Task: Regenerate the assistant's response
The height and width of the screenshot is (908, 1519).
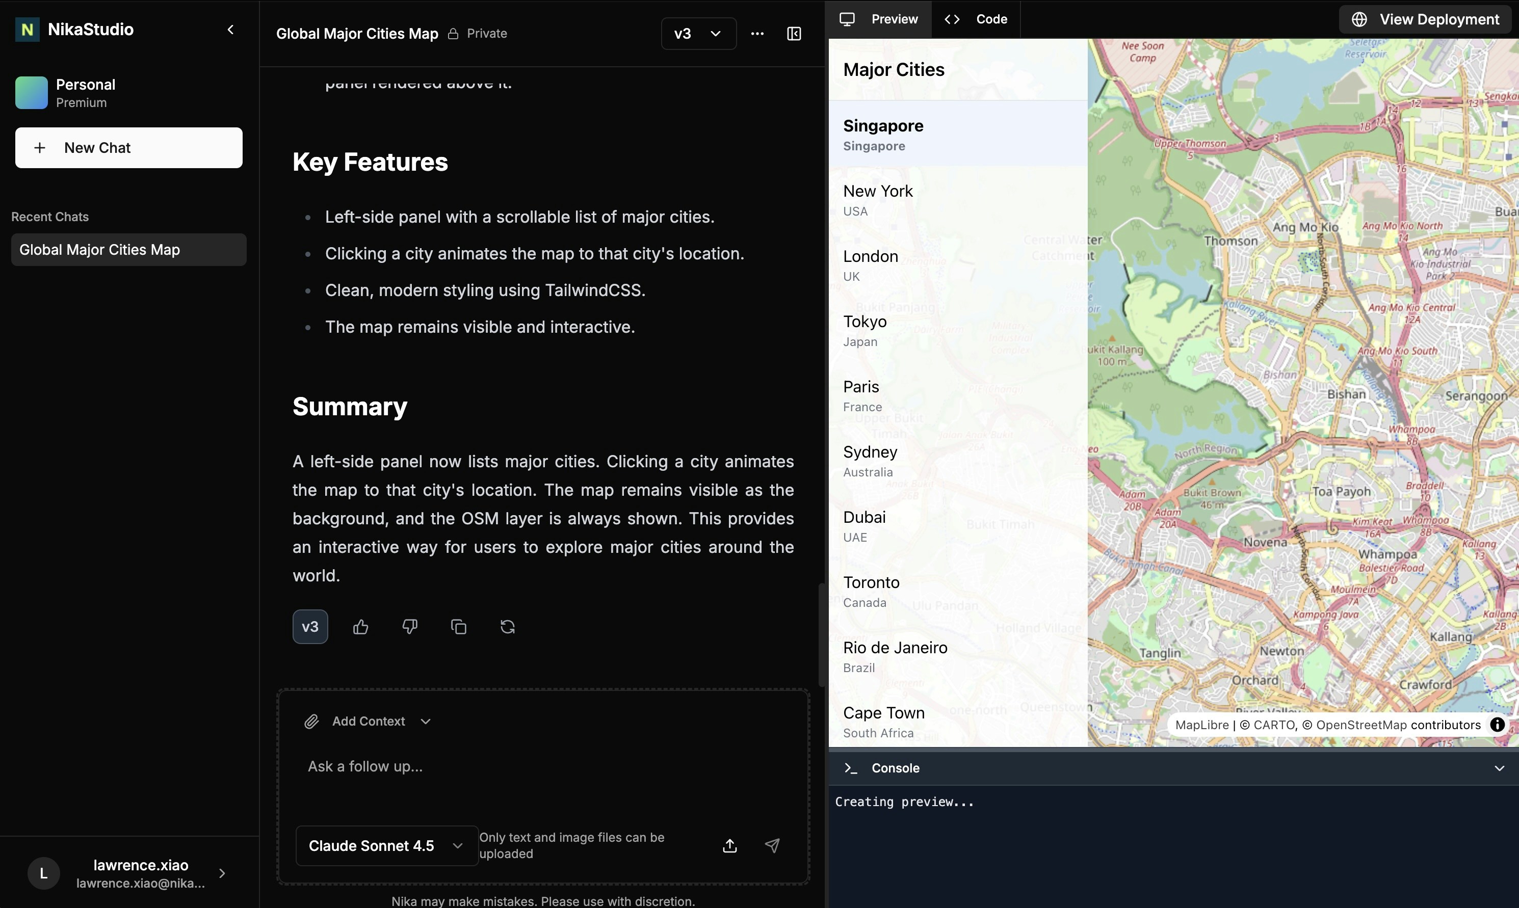Action: tap(507, 627)
